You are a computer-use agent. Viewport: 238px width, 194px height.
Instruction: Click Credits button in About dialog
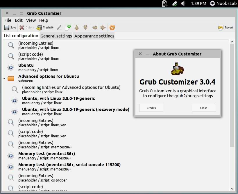click(151, 108)
